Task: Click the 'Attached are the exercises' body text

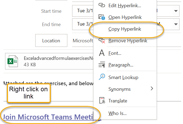Action: [x=48, y=83]
